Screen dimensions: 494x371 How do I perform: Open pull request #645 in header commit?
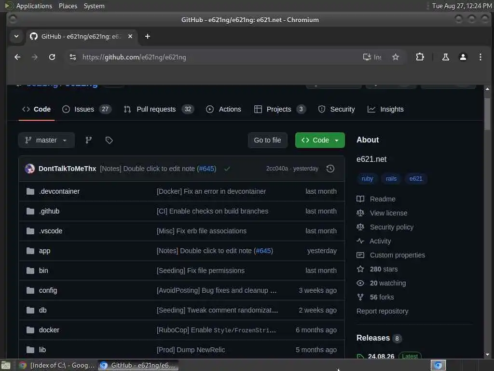pyautogui.click(x=206, y=169)
